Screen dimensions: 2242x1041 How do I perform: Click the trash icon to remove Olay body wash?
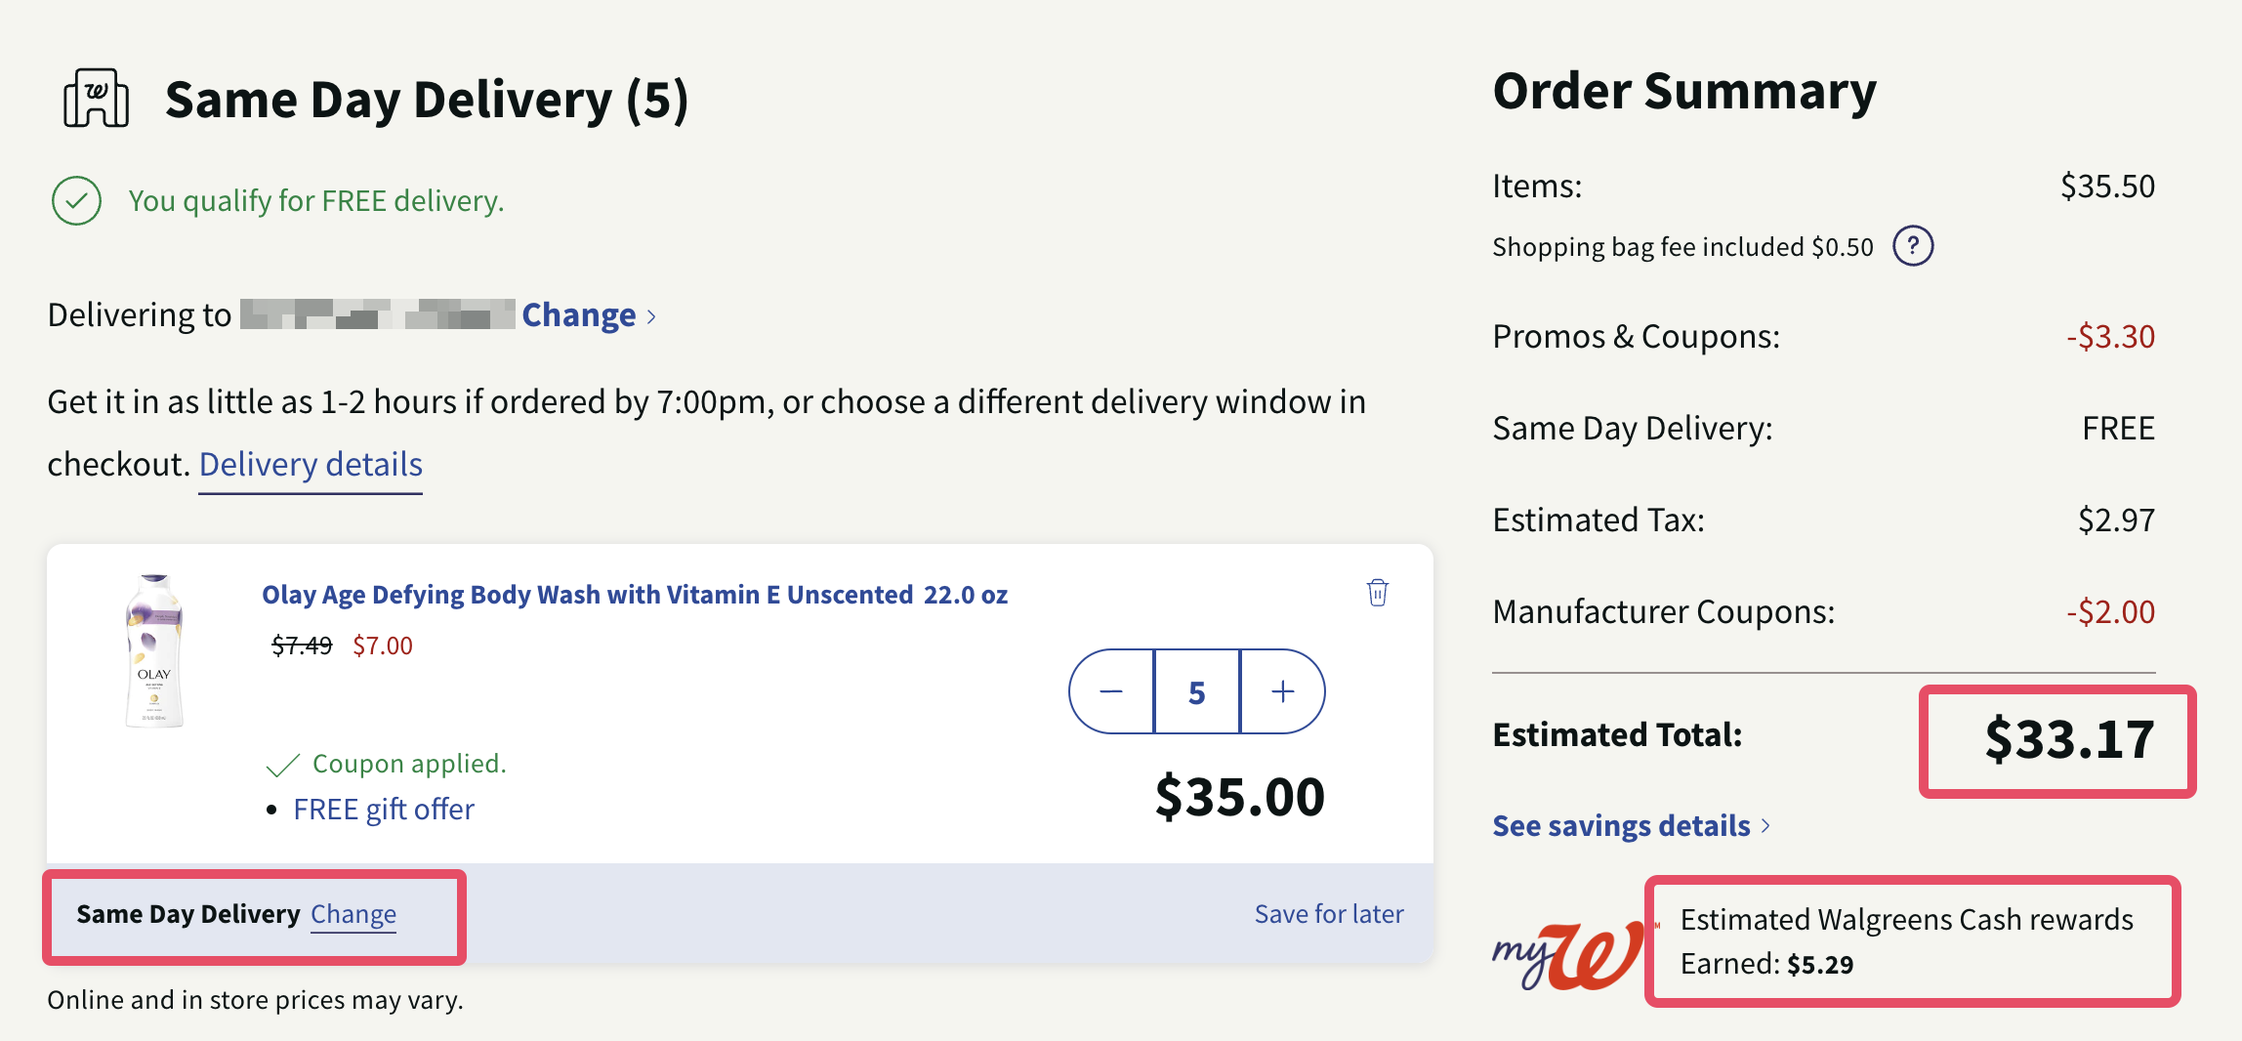coord(1376,593)
